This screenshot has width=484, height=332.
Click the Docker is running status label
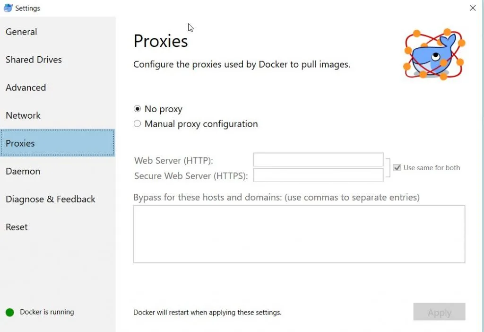47,312
